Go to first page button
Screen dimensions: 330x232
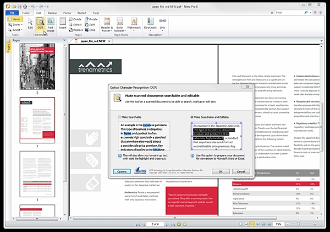137,224
